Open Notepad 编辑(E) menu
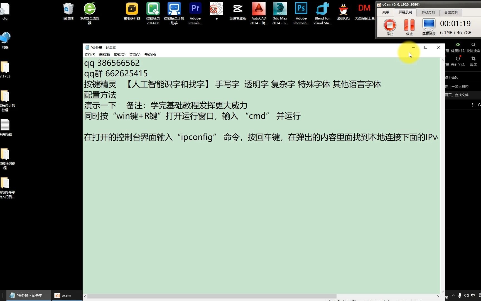The height and width of the screenshot is (301, 481). pyautogui.click(x=104, y=55)
